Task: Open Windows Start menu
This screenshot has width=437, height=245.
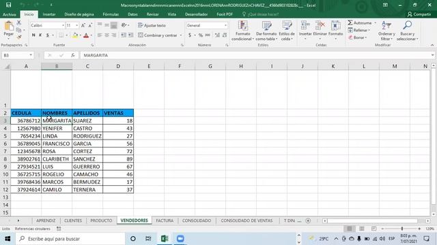Action: (x=8, y=239)
